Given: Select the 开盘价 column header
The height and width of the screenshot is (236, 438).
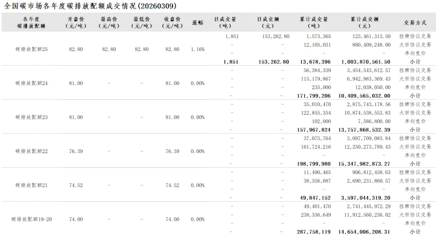Looking at the screenshot, I should [x=76, y=22].
